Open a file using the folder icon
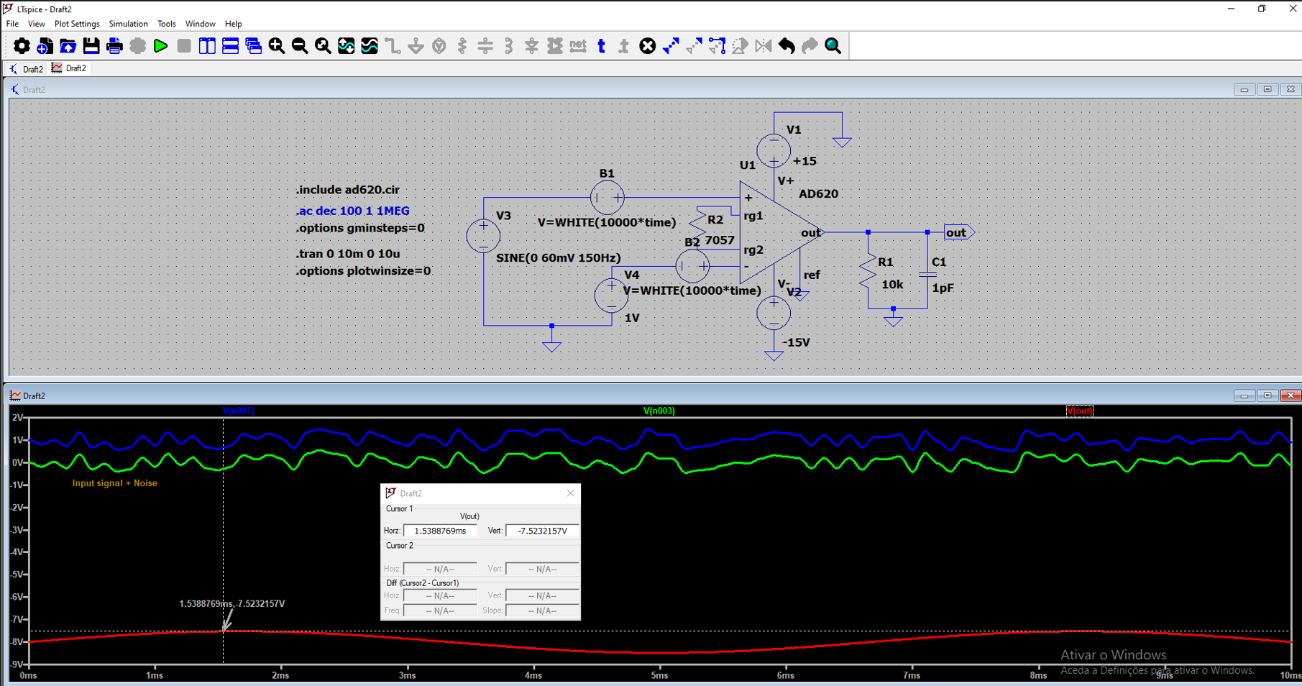 click(68, 46)
